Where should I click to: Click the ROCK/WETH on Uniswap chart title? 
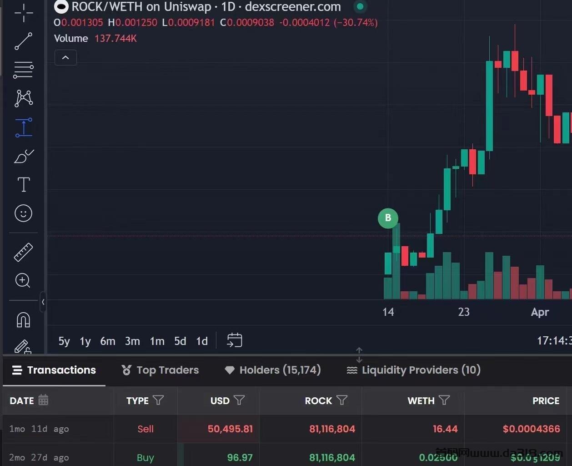coord(206,7)
